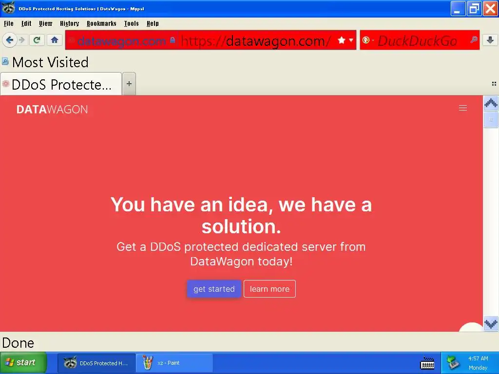Open the File menu
Screen dimensions: 499x374
[x=9, y=23]
